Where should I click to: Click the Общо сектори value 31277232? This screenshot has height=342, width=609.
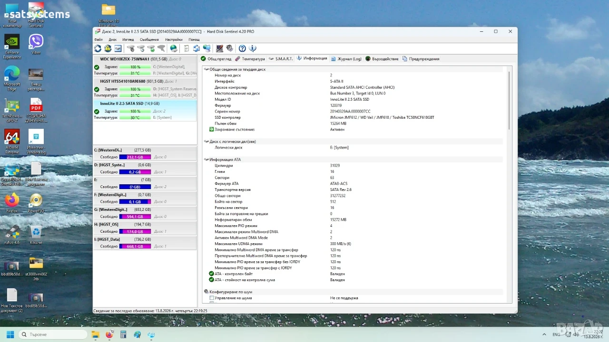338,196
